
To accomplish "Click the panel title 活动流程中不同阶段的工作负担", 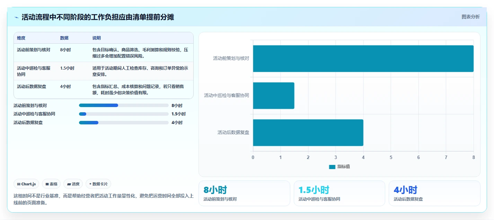I will tap(98, 17).
